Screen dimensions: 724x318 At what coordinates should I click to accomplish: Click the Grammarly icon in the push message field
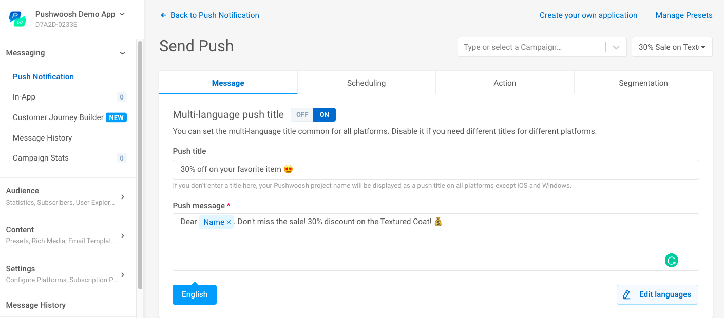coord(672,260)
